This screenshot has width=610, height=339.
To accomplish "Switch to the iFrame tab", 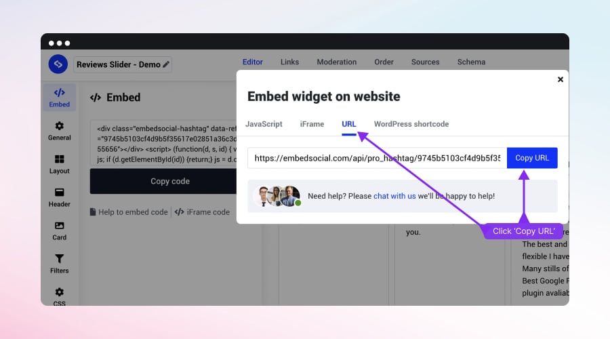I will coord(312,124).
